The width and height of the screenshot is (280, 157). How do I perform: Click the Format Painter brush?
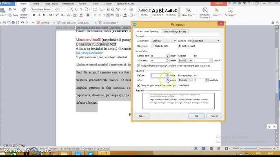click(x=23, y=10)
